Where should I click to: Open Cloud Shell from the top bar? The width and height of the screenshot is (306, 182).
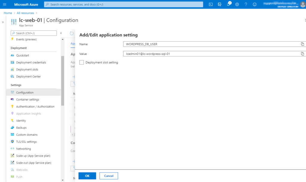[211, 4]
